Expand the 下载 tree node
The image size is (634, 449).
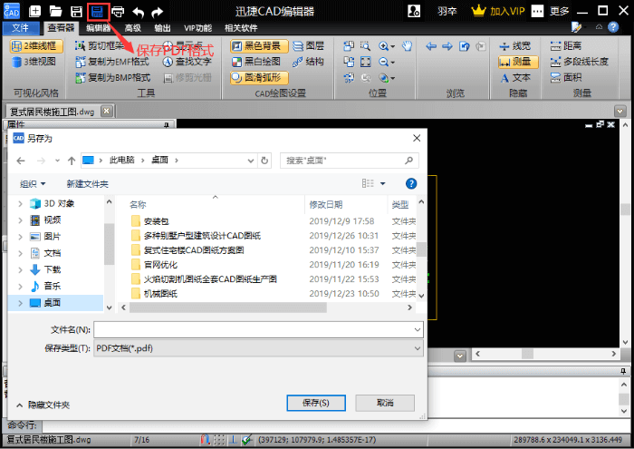click(x=20, y=269)
